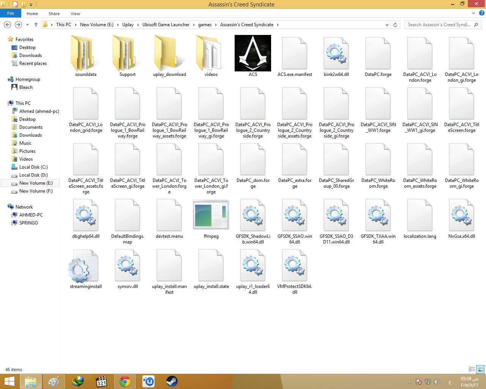Expand the chevron after Uplay in address bar
The image size is (486, 389).
(x=138, y=25)
